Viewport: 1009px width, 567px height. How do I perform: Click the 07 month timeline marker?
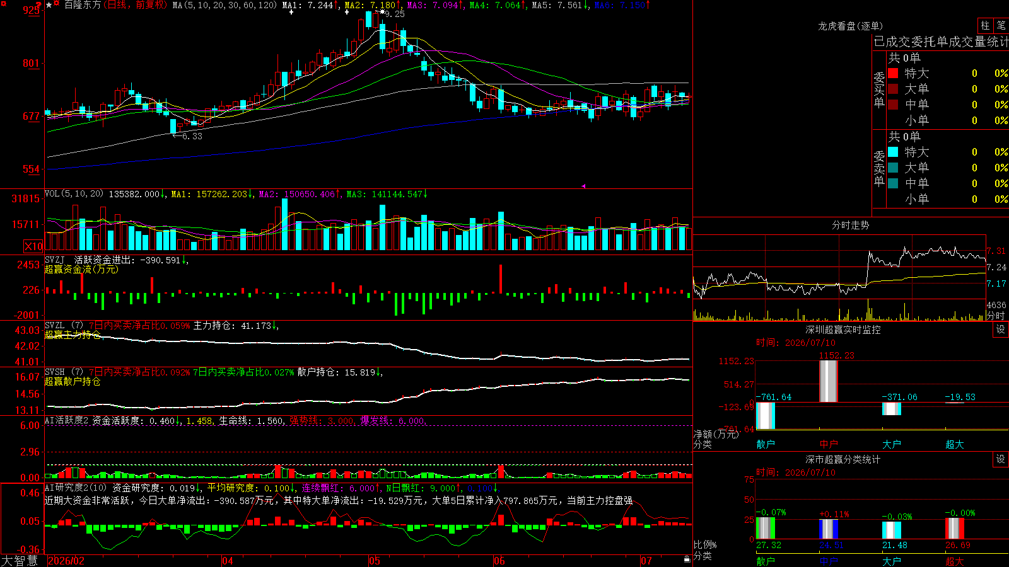[646, 561]
